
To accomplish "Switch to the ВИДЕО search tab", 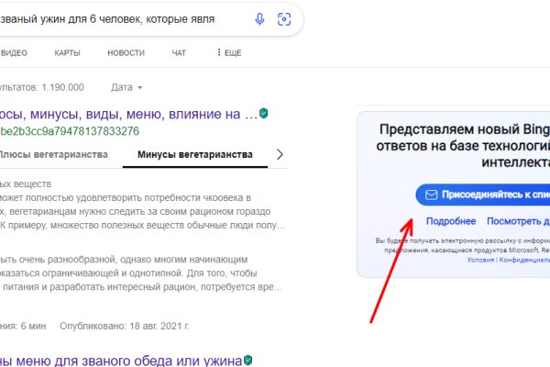I will (15, 53).
